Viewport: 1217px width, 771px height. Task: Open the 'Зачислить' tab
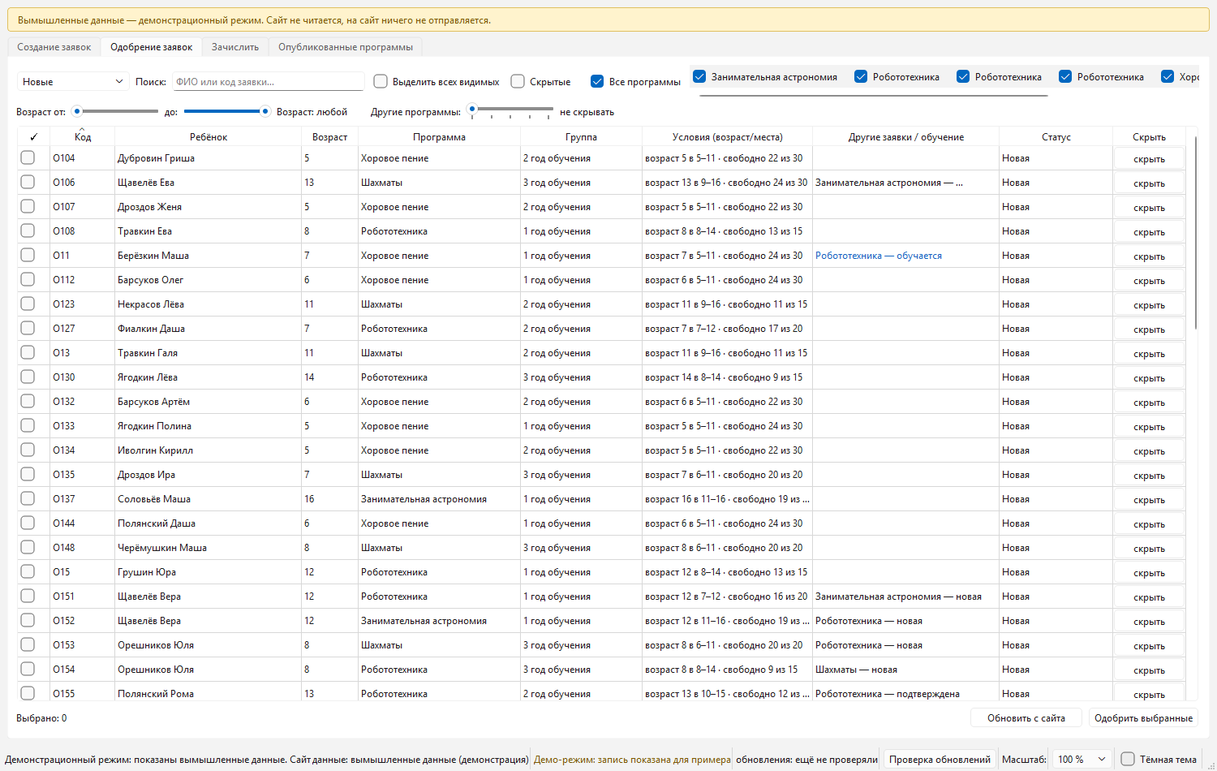click(235, 47)
